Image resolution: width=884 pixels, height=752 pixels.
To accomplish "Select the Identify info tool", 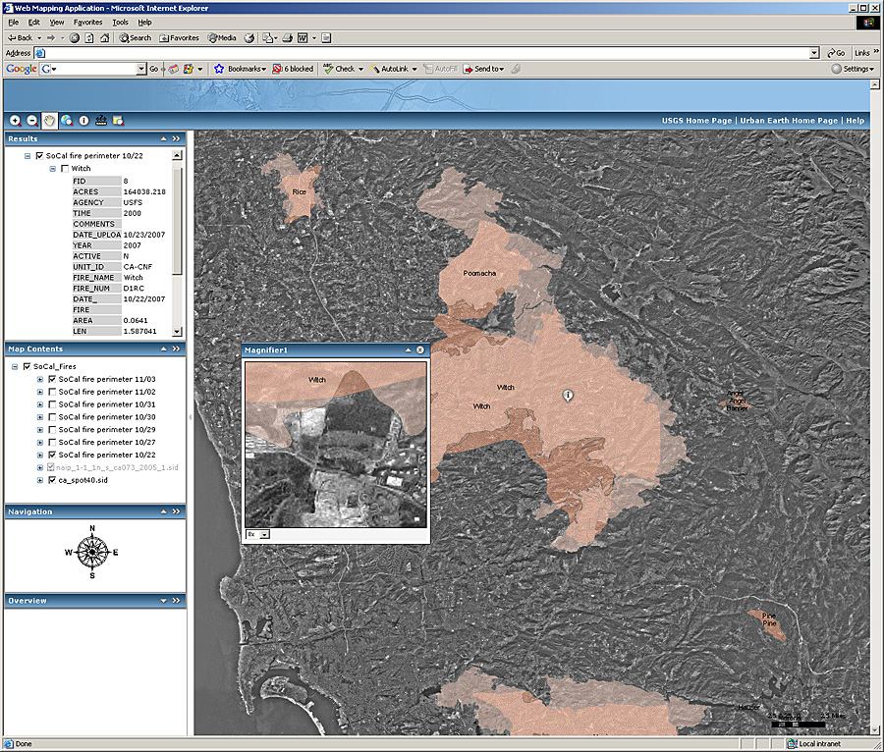I will [83, 121].
